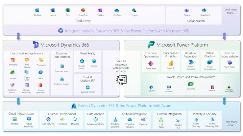Click the Outlook icon
Viewport: 243px width, 136px height.
click(x=37, y=10)
